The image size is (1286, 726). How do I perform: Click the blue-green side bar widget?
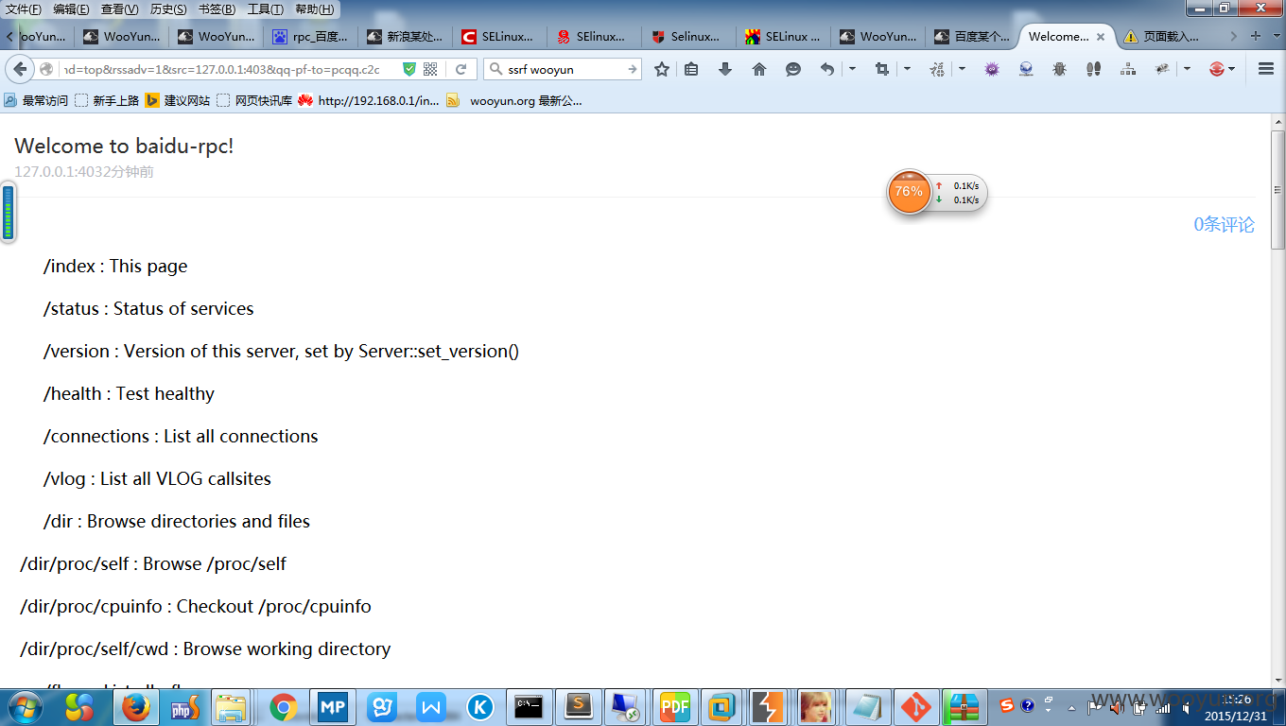(x=8, y=213)
